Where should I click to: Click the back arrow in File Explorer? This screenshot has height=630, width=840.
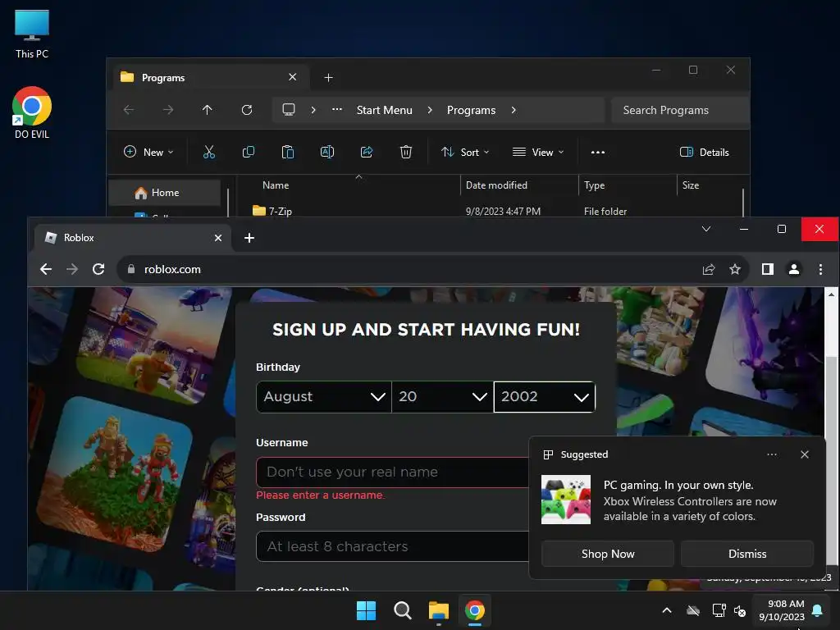[129, 110]
